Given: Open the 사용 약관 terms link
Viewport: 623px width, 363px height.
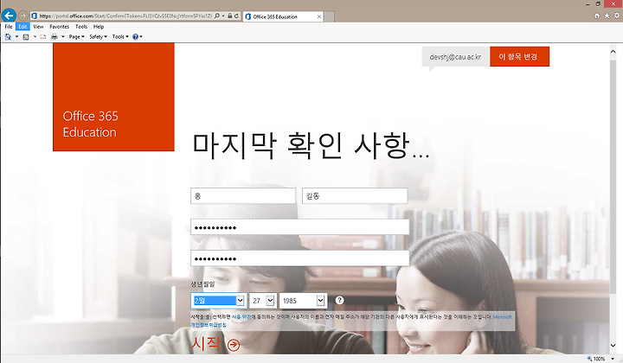Looking at the screenshot, I should 241,317.
